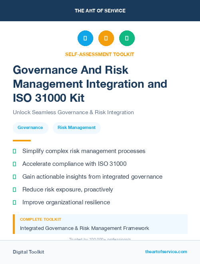The image size is (200, 264).
Task: Click bullet icon beside 'Reduce risk exposure'
Action: pos(14,189)
